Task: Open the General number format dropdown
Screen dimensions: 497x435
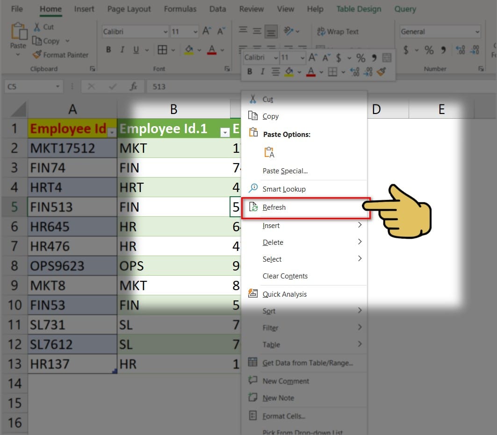Action: click(477, 32)
